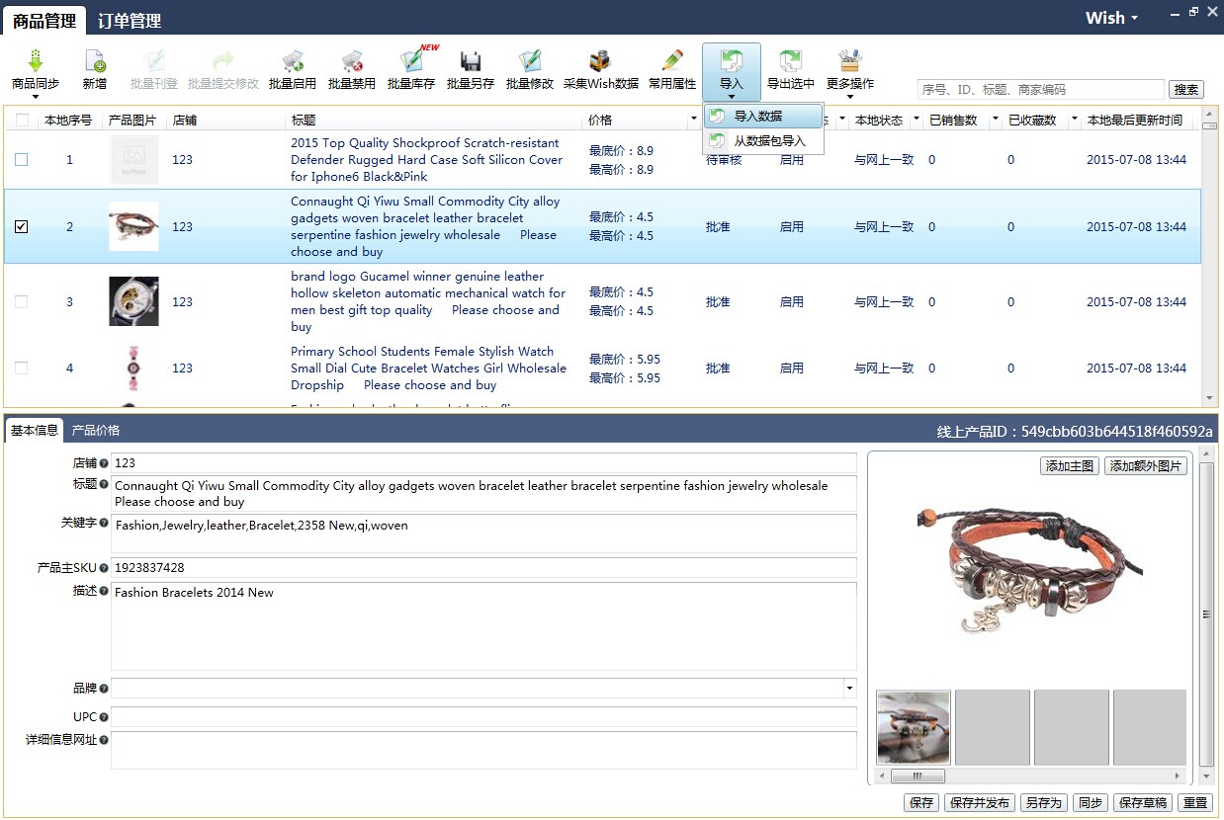This screenshot has height=820, width=1224.
Task: Open the 批量库存 batch inventory tool
Action: tap(411, 68)
